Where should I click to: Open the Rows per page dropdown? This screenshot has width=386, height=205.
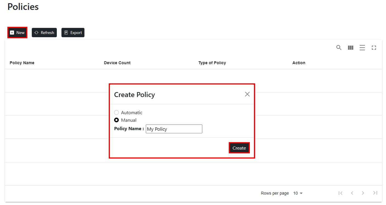[298, 193]
